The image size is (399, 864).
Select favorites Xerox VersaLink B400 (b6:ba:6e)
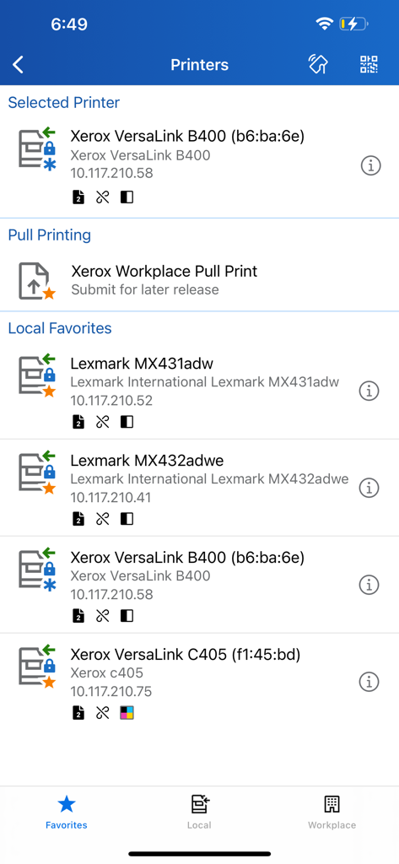pos(199,585)
